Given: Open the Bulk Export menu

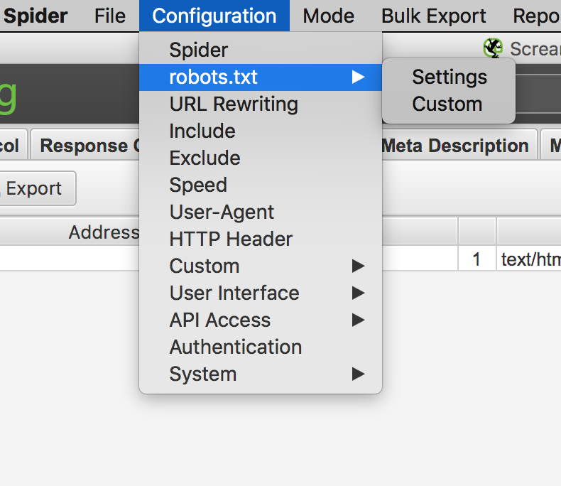Looking at the screenshot, I should coord(433,16).
